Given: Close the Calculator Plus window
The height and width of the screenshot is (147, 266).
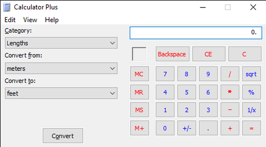Looking at the screenshot, I should (253, 7).
